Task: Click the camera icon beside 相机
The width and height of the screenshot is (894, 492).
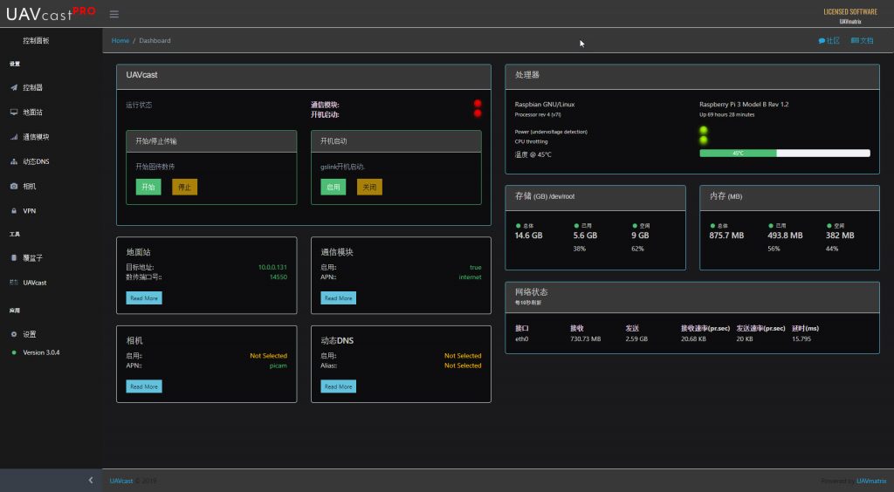Action: tap(14, 186)
